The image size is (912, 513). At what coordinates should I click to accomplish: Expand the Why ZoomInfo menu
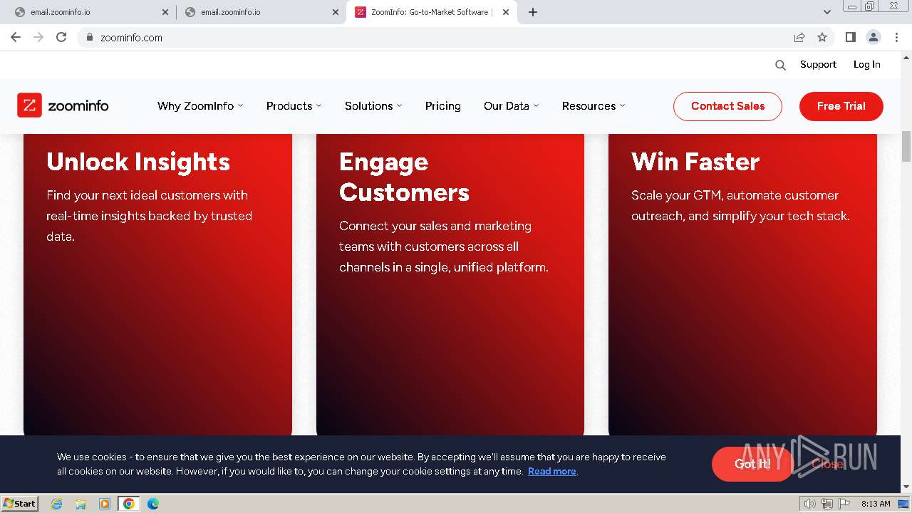pyautogui.click(x=200, y=105)
